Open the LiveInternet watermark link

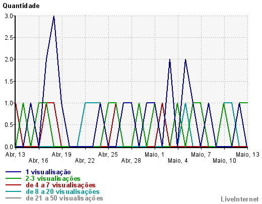240,199
